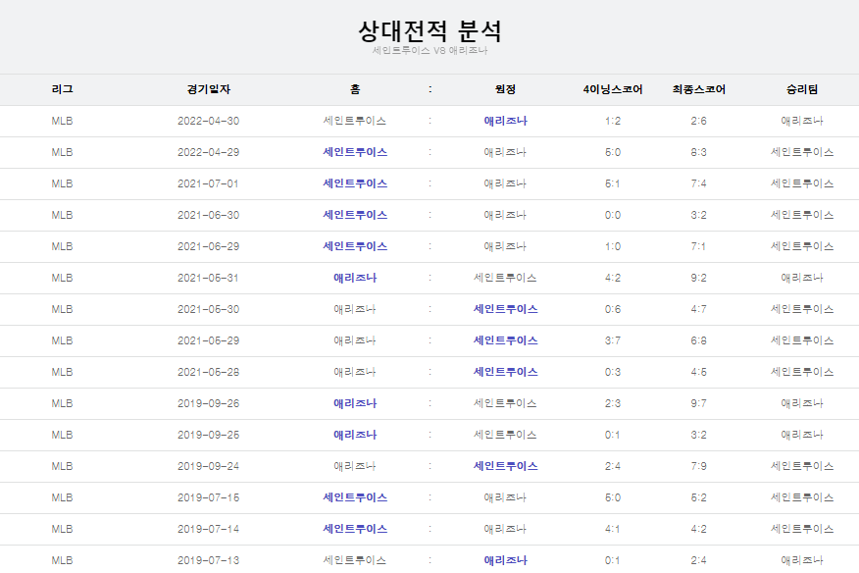This screenshot has width=859, height=573.
Task: Click home team 애리조나 in the 2021-05-28 row
Action: click(x=355, y=372)
